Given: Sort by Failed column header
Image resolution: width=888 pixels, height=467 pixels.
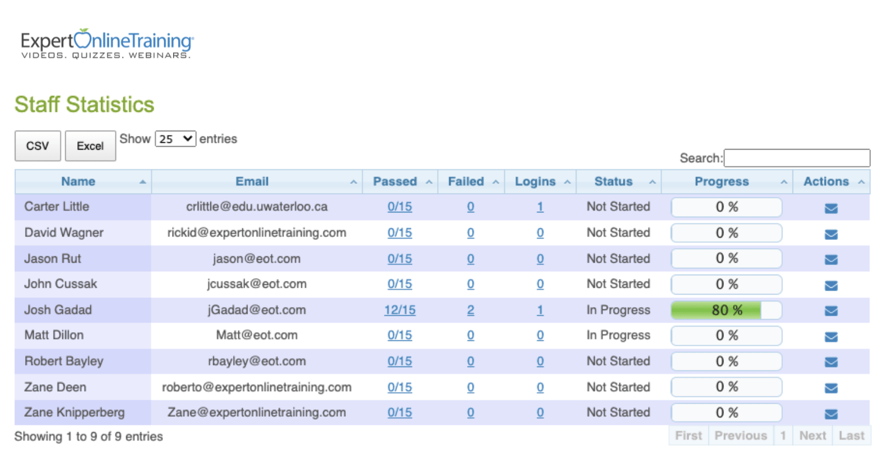Looking at the screenshot, I should 471,182.
